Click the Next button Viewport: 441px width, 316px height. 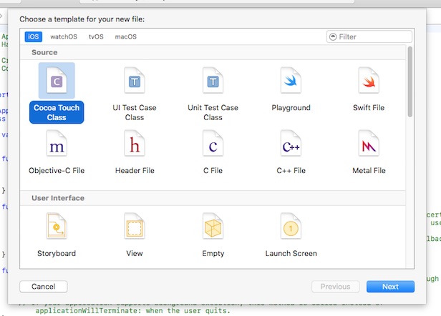click(390, 287)
